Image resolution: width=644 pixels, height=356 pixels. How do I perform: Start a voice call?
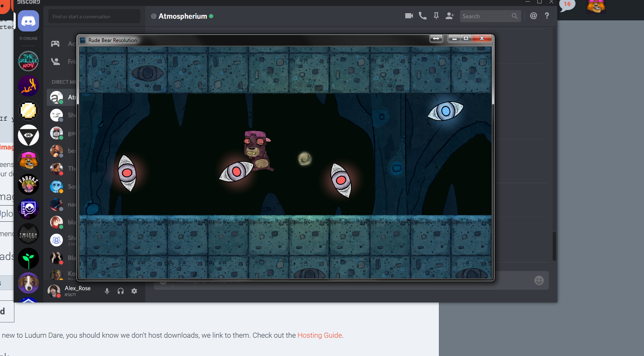point(423,16)
